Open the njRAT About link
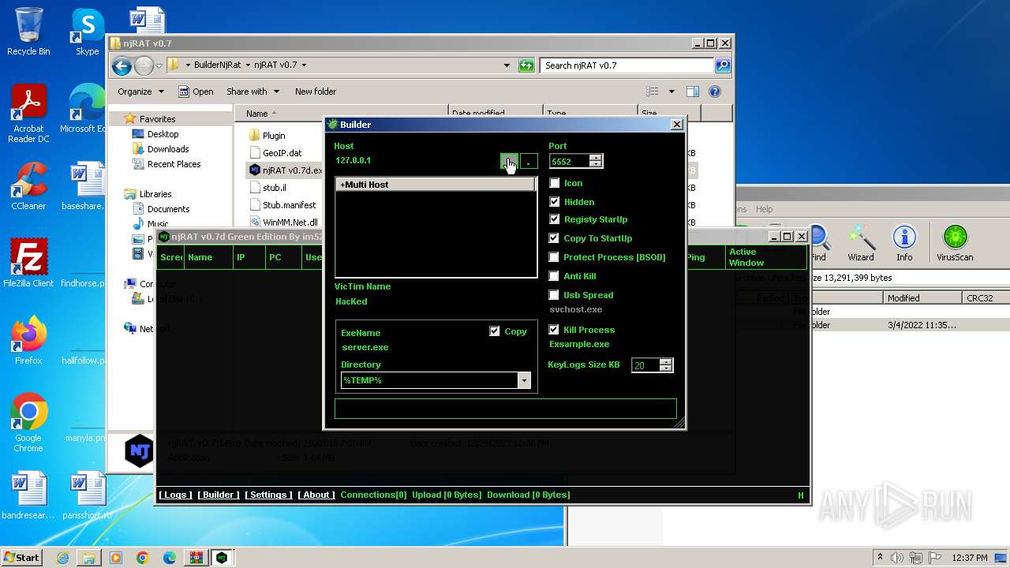The height and width of the screenshot is (568, 1010). point(316,495)
